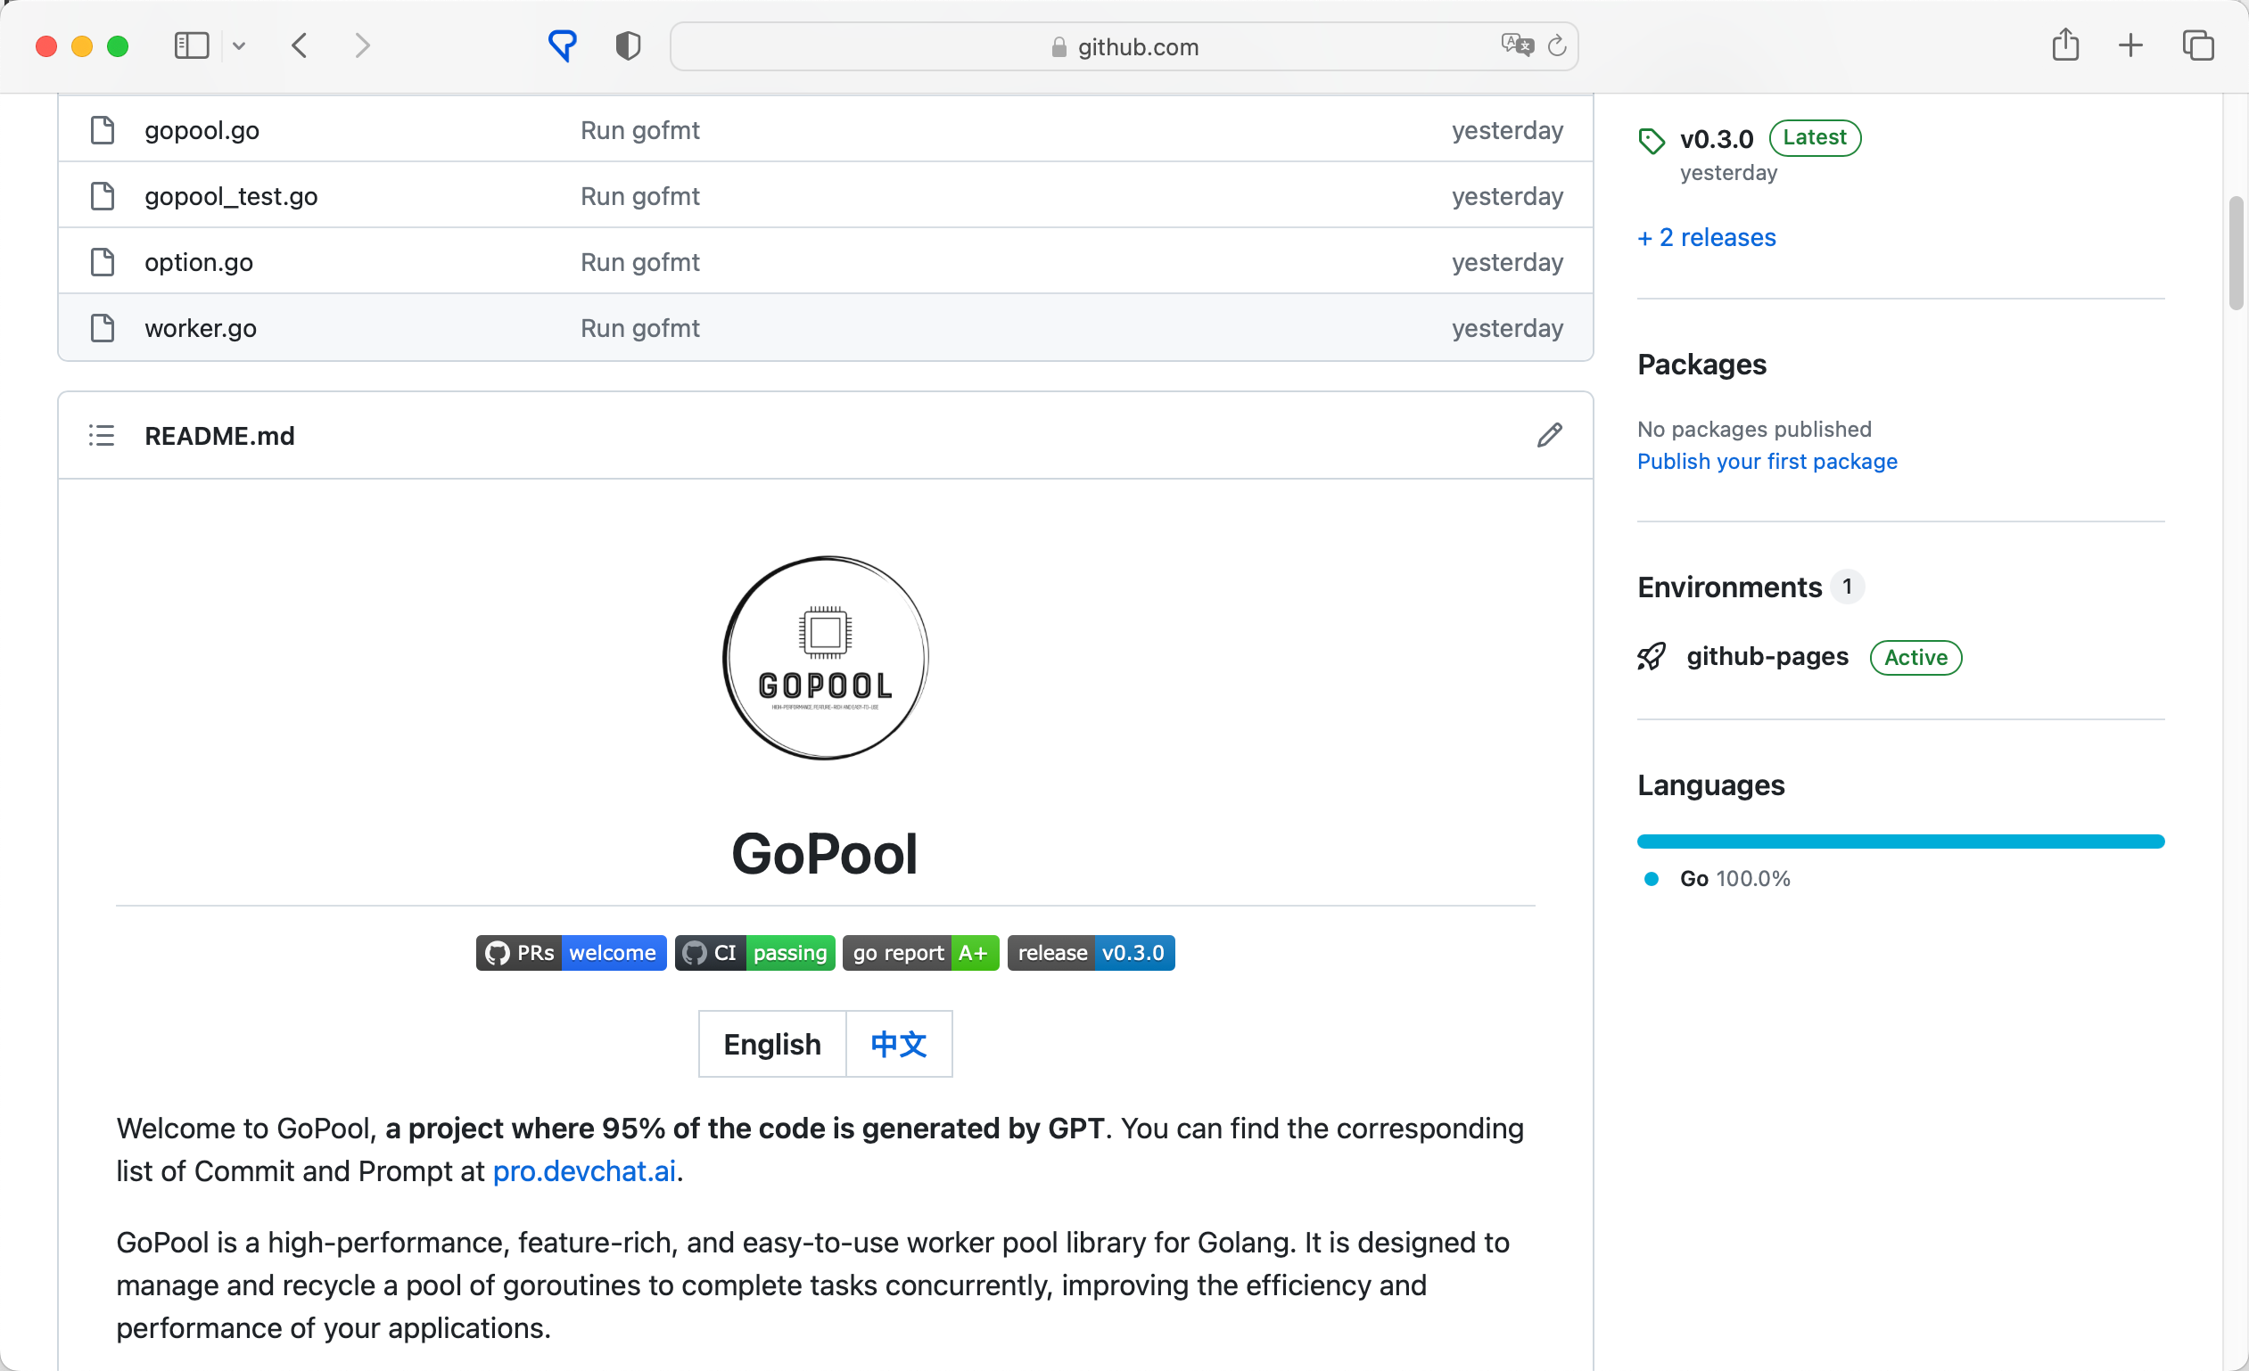Expand the Packages section expander
This screenshot has height=1371, width=2249.
coord(1703,363)
